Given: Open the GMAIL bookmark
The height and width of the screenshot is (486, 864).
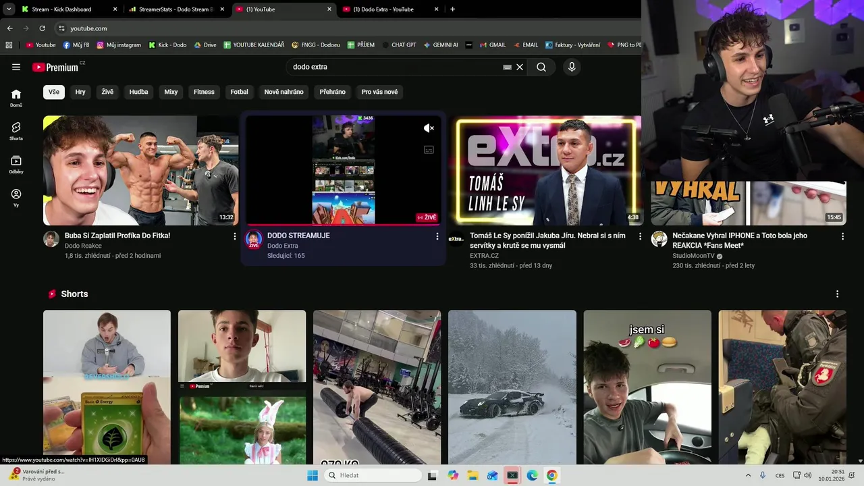Looking at the screenshot, I should click(x=493, y=45).
